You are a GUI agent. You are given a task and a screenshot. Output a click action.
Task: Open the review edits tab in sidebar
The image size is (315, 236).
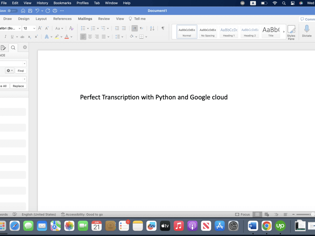click(x=3, y=48)
